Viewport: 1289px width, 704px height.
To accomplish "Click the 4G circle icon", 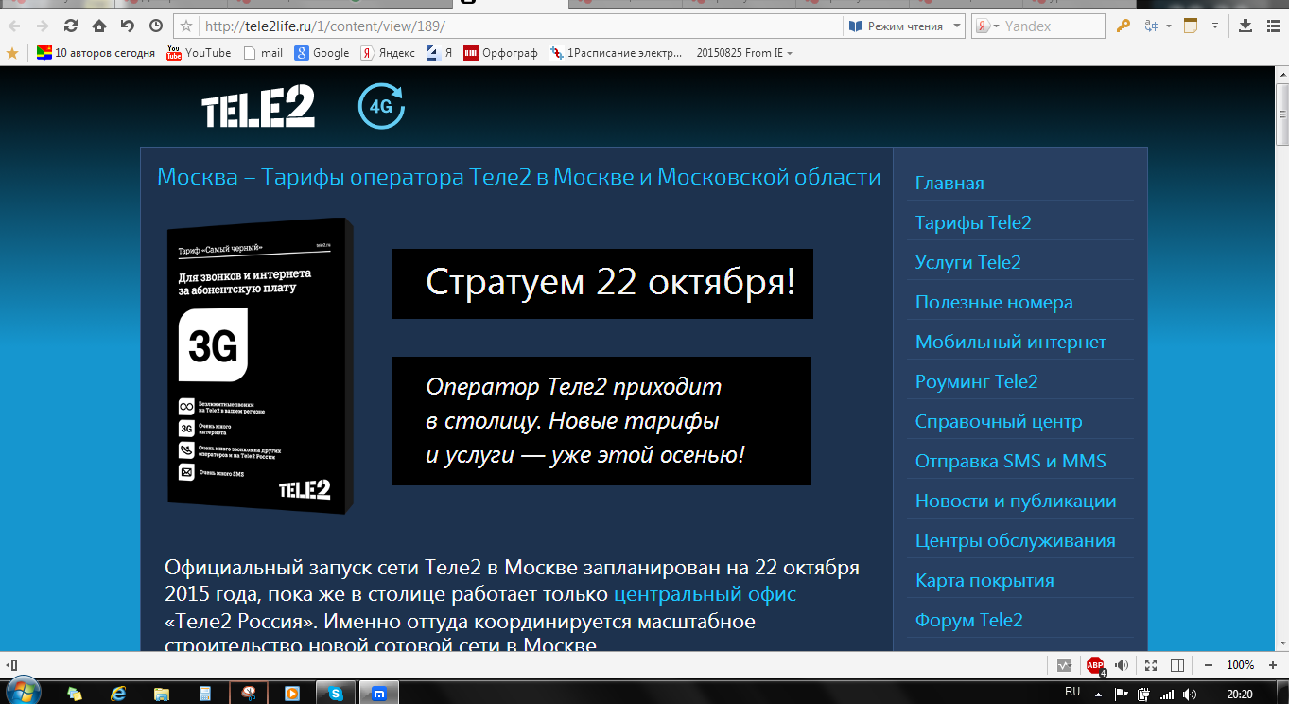I will coord(381,106).
